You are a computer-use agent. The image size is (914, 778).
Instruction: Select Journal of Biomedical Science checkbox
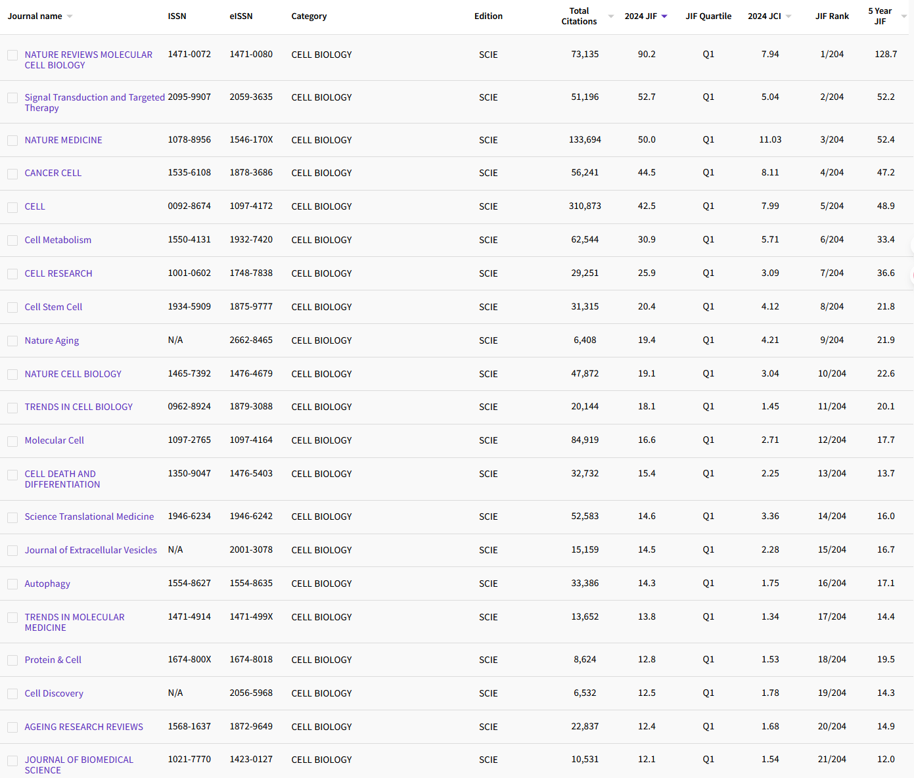click(x=12, y=761)
